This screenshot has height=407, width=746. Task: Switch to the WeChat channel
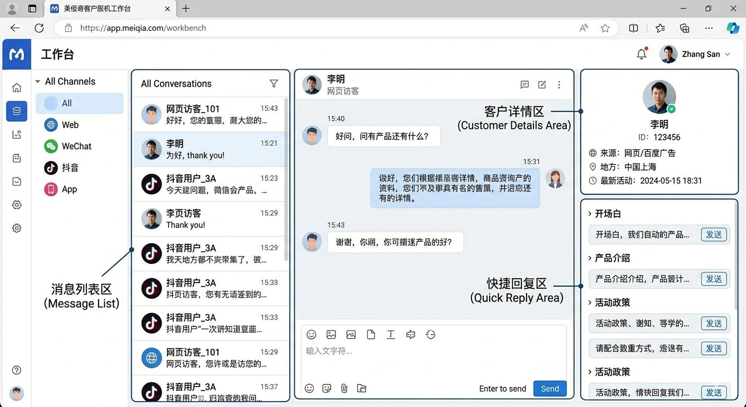(76, 146)
